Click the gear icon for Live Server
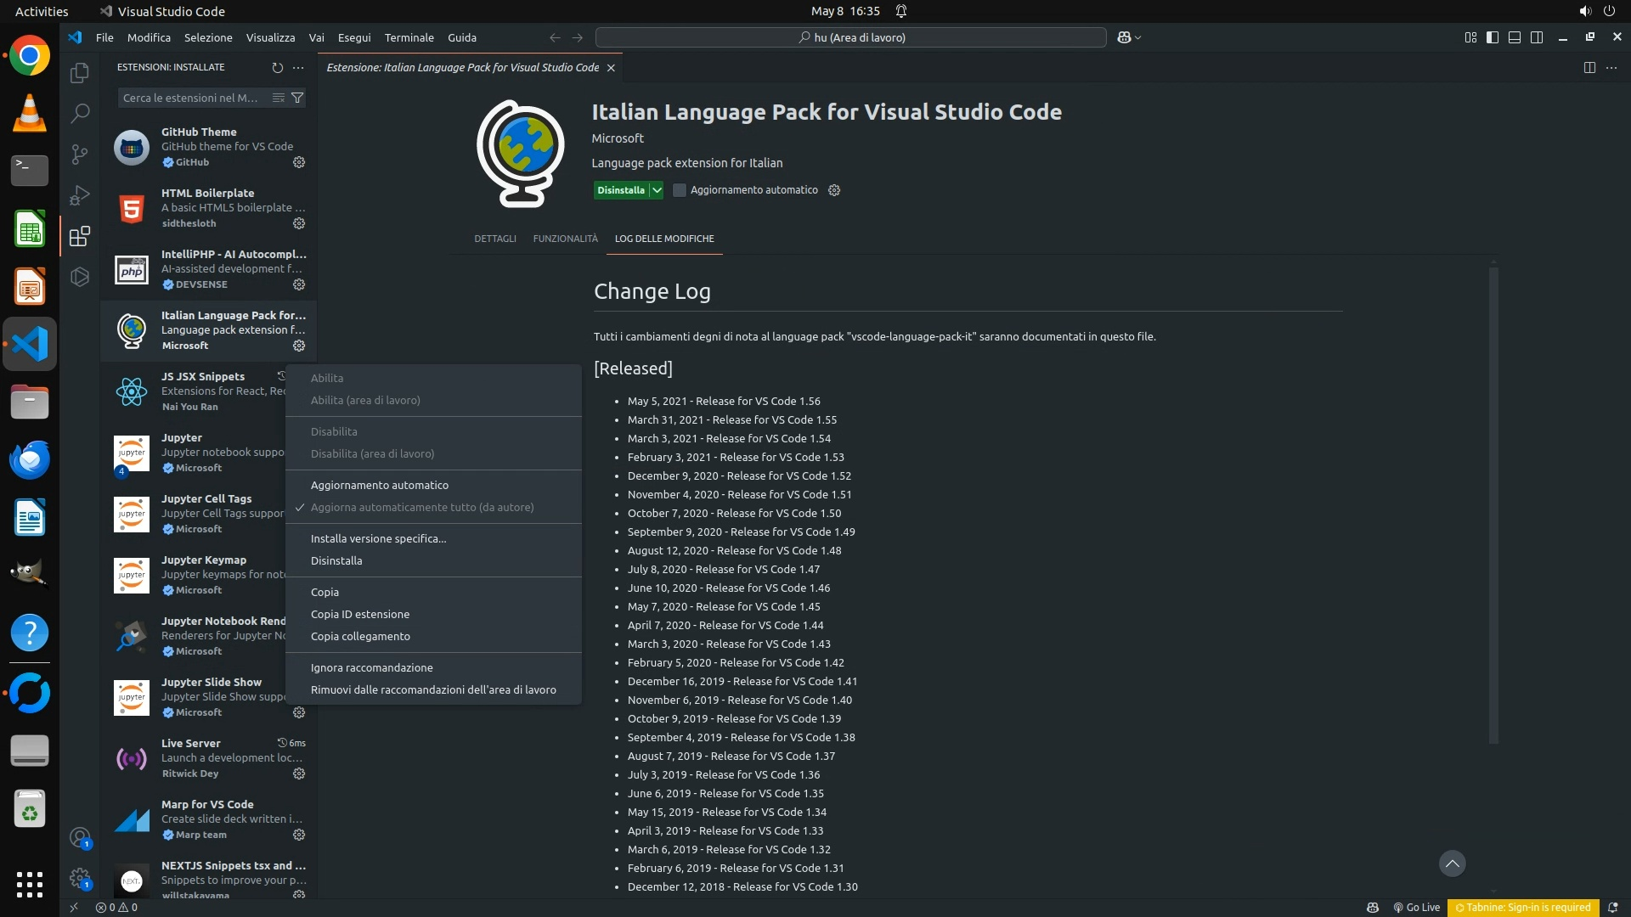 [x=299, y=774]
